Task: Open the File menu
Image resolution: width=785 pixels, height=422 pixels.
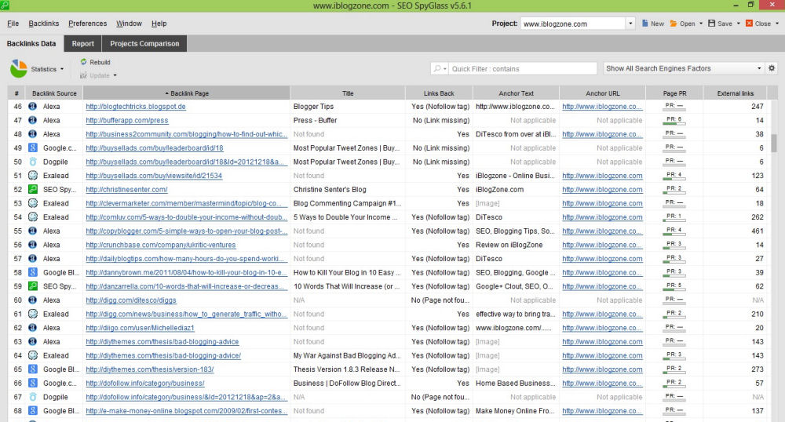Action: (x=13, y=24)
